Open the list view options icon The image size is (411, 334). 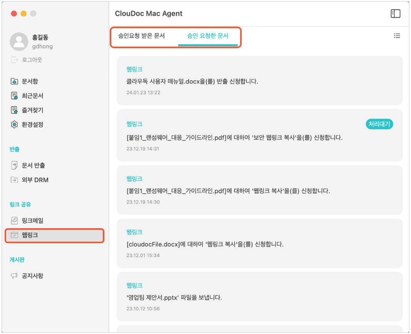(397, 36)
